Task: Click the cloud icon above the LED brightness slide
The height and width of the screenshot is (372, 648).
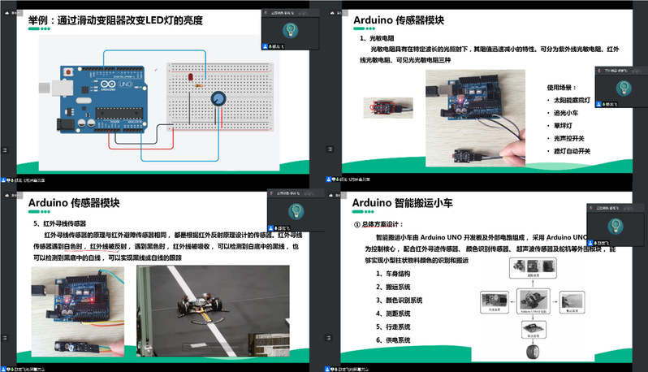Action: (7, 13)
